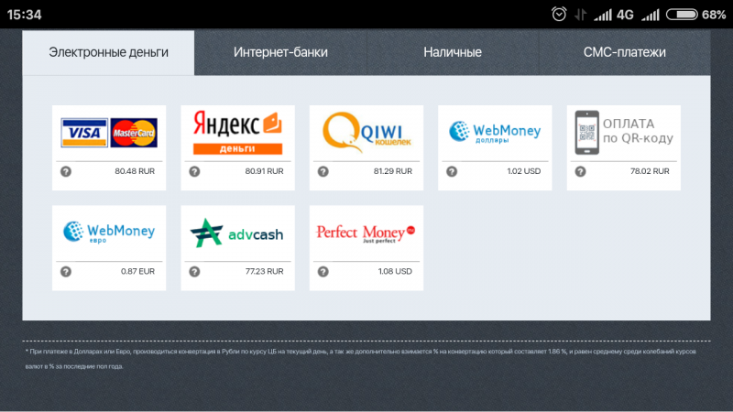This screenshot has height=412, width=733.
Task: Show help for advcash card
Action: tap(194, 271)
